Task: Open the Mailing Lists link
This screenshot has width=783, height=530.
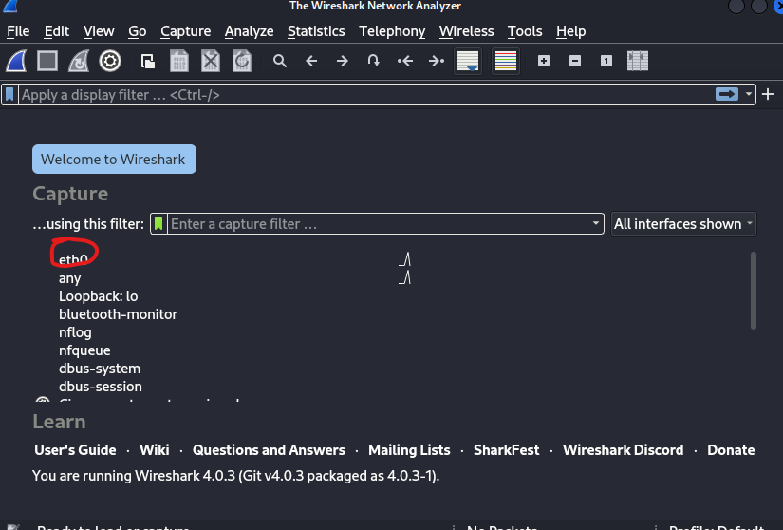Action: [409, 450]
